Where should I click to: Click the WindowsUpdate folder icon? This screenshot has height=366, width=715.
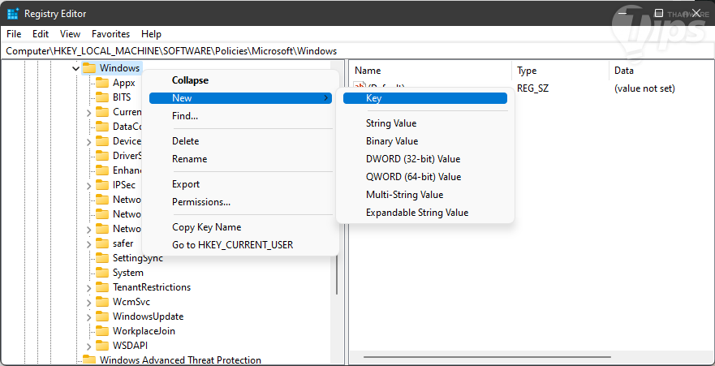[x=102, y=316]
